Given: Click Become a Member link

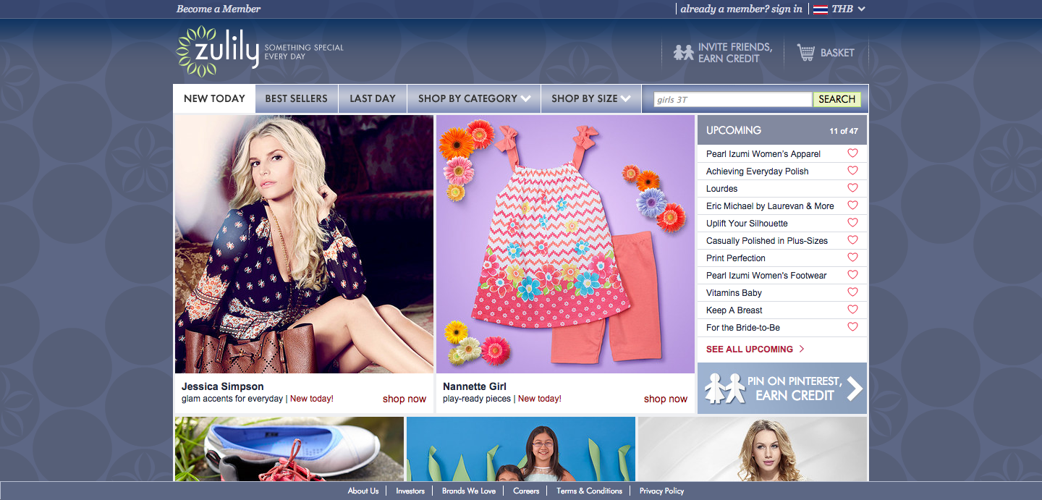Looking at the screenshot, I should pos(219,9).
